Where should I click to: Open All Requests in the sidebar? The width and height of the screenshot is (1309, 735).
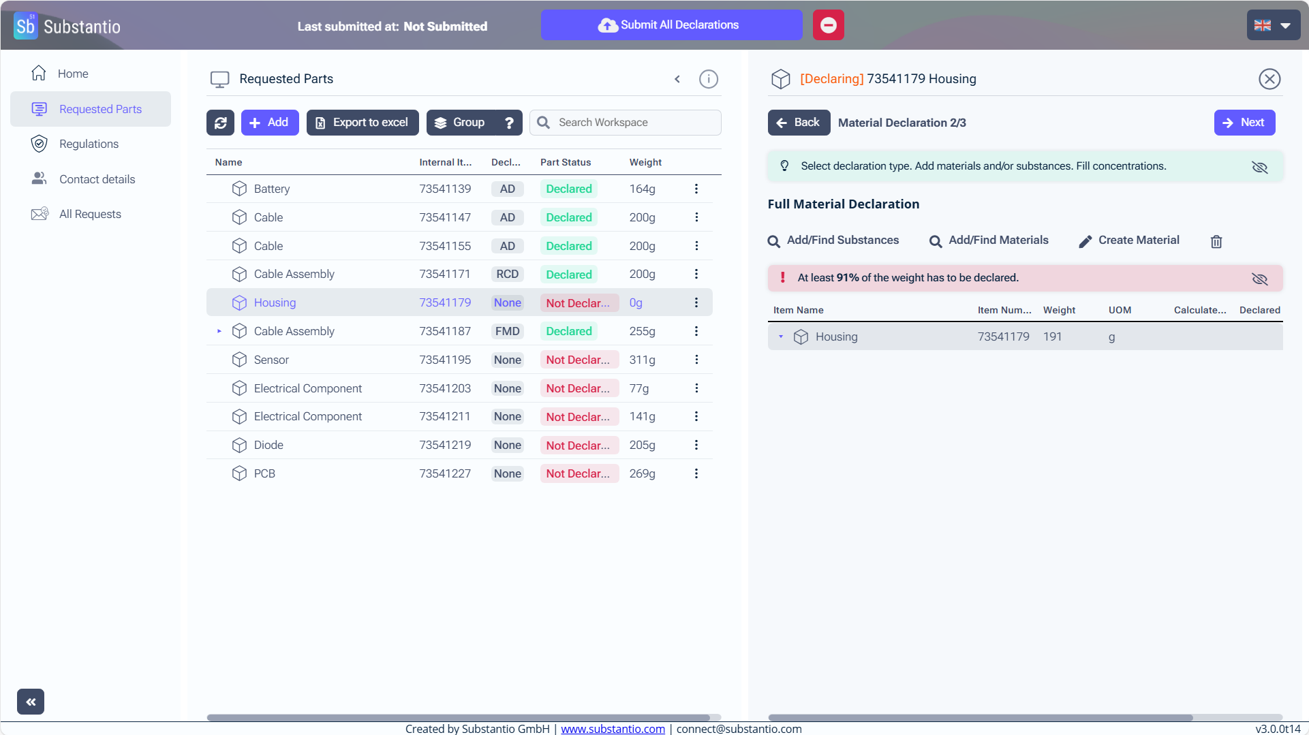pos(90,214)
